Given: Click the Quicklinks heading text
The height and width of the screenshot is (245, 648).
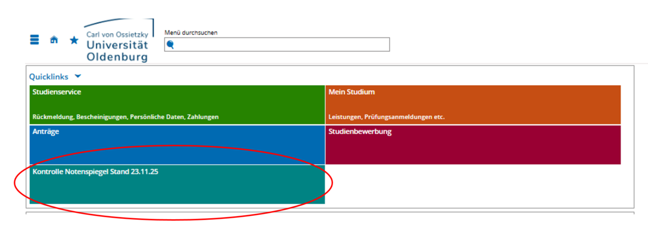Looking at the screenshot, I should click(49, 77).
